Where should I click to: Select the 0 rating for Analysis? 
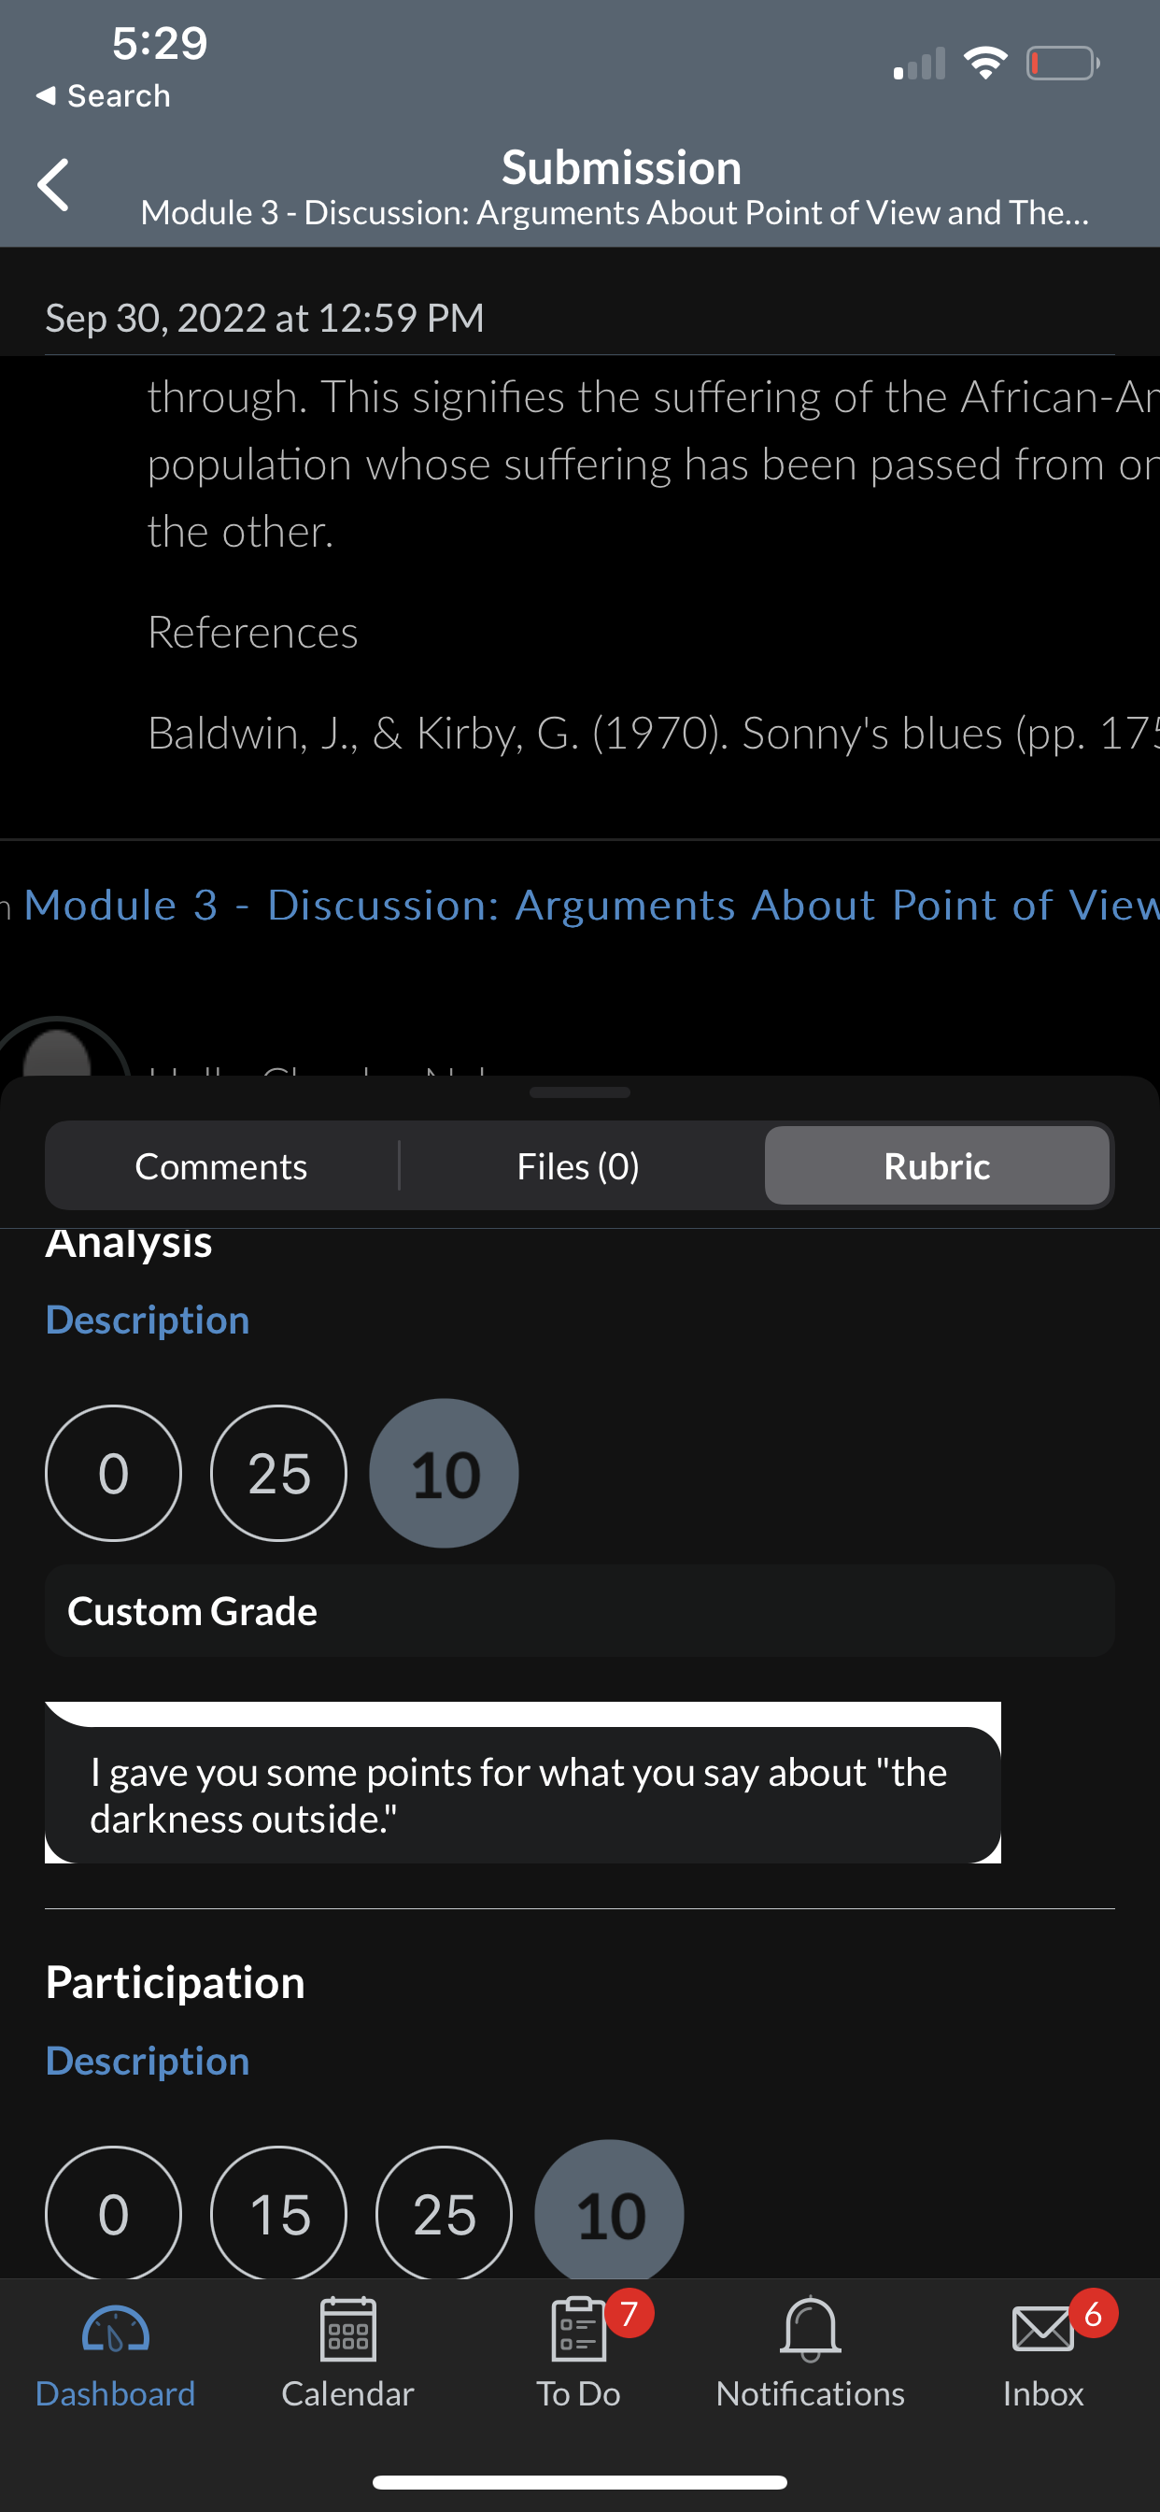click(x=113, y=1473)
